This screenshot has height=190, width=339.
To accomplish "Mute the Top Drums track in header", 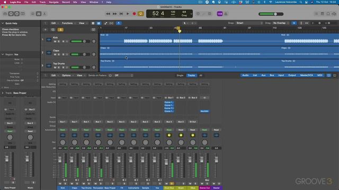I will click(55, 68).
